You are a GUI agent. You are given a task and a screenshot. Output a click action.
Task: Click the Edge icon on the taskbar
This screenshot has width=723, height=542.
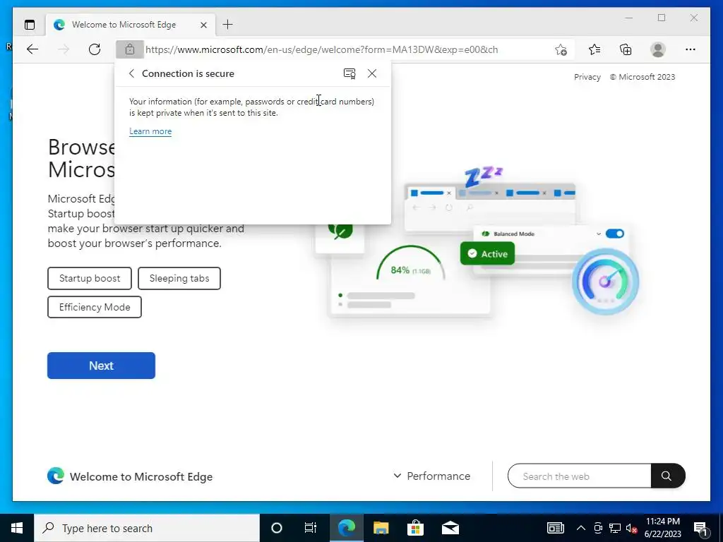(x=347, y=528)
